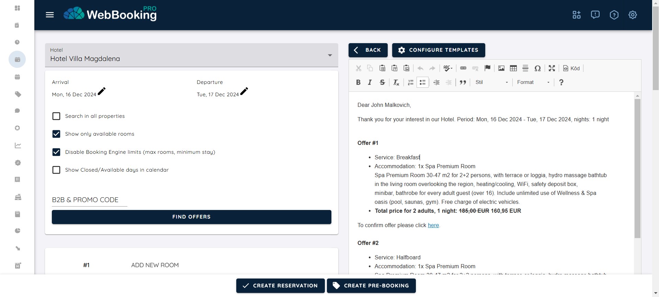Screen dimensions: 659x297
Task: Open the settings gear in header
Action: click(x=632, y=15)
